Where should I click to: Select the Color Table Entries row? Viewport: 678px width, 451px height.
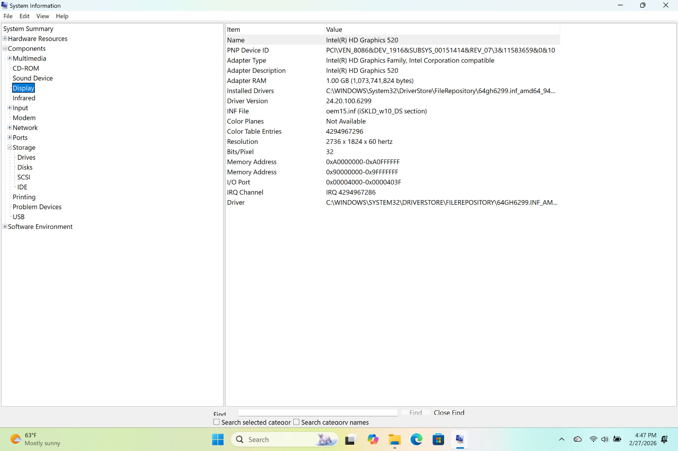tap(393, 132)
